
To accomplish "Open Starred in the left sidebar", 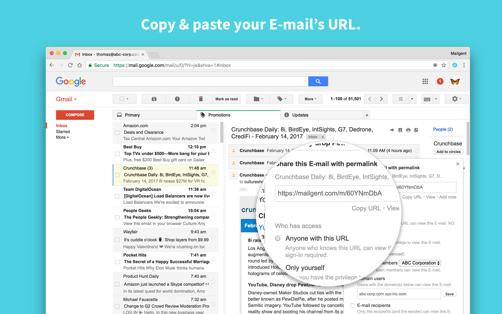I will 63,131.
